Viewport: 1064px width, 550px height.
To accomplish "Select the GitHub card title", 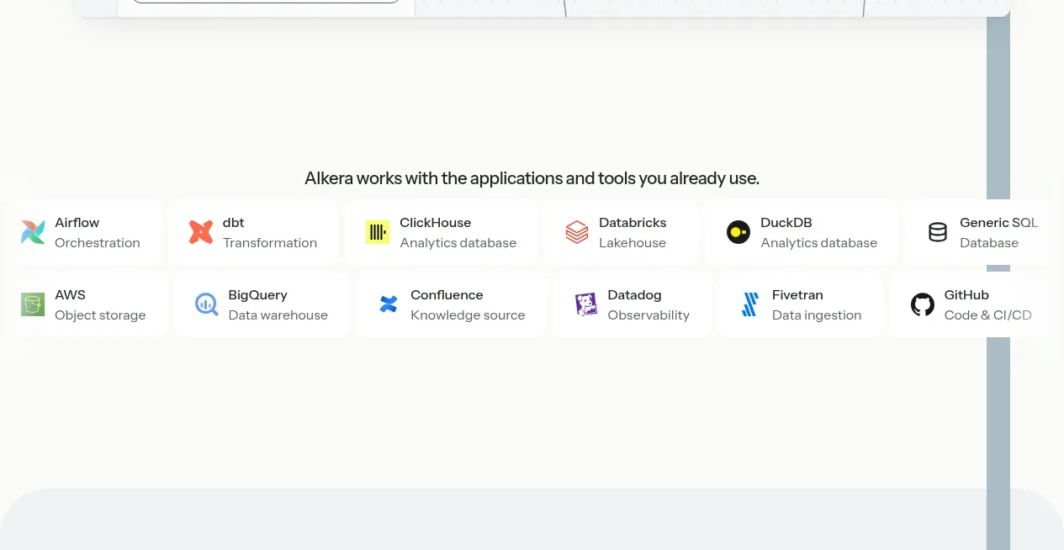I will [967, 295].
